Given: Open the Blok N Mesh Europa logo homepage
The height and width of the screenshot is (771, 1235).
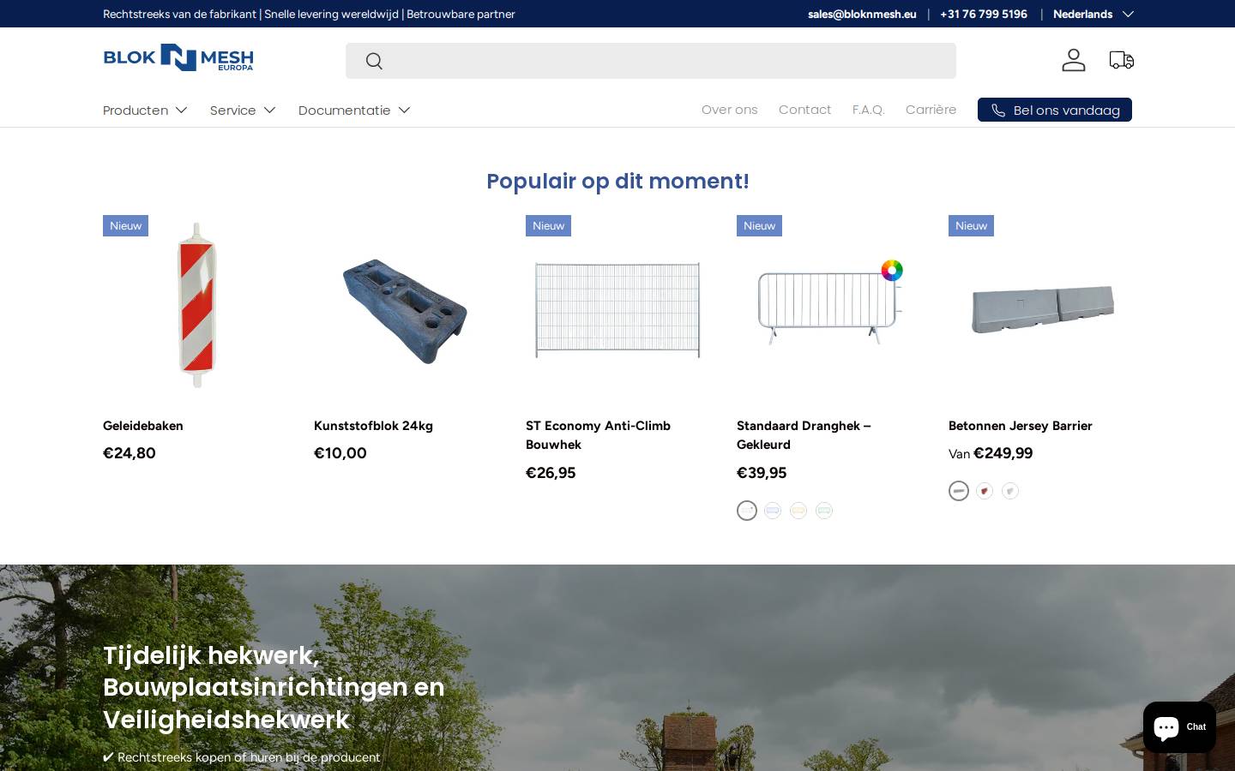Looking at the screenshot, I should coord(178,57).
